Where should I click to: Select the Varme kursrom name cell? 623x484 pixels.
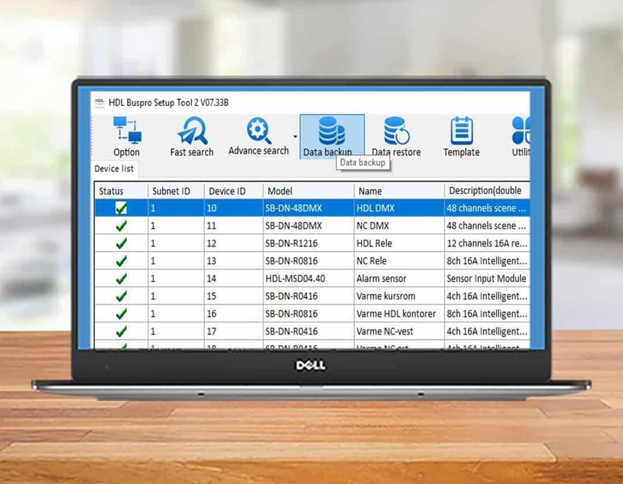point(399,296)
